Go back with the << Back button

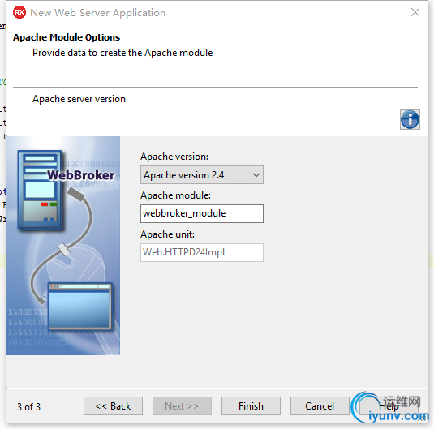(x=113, y=406)
